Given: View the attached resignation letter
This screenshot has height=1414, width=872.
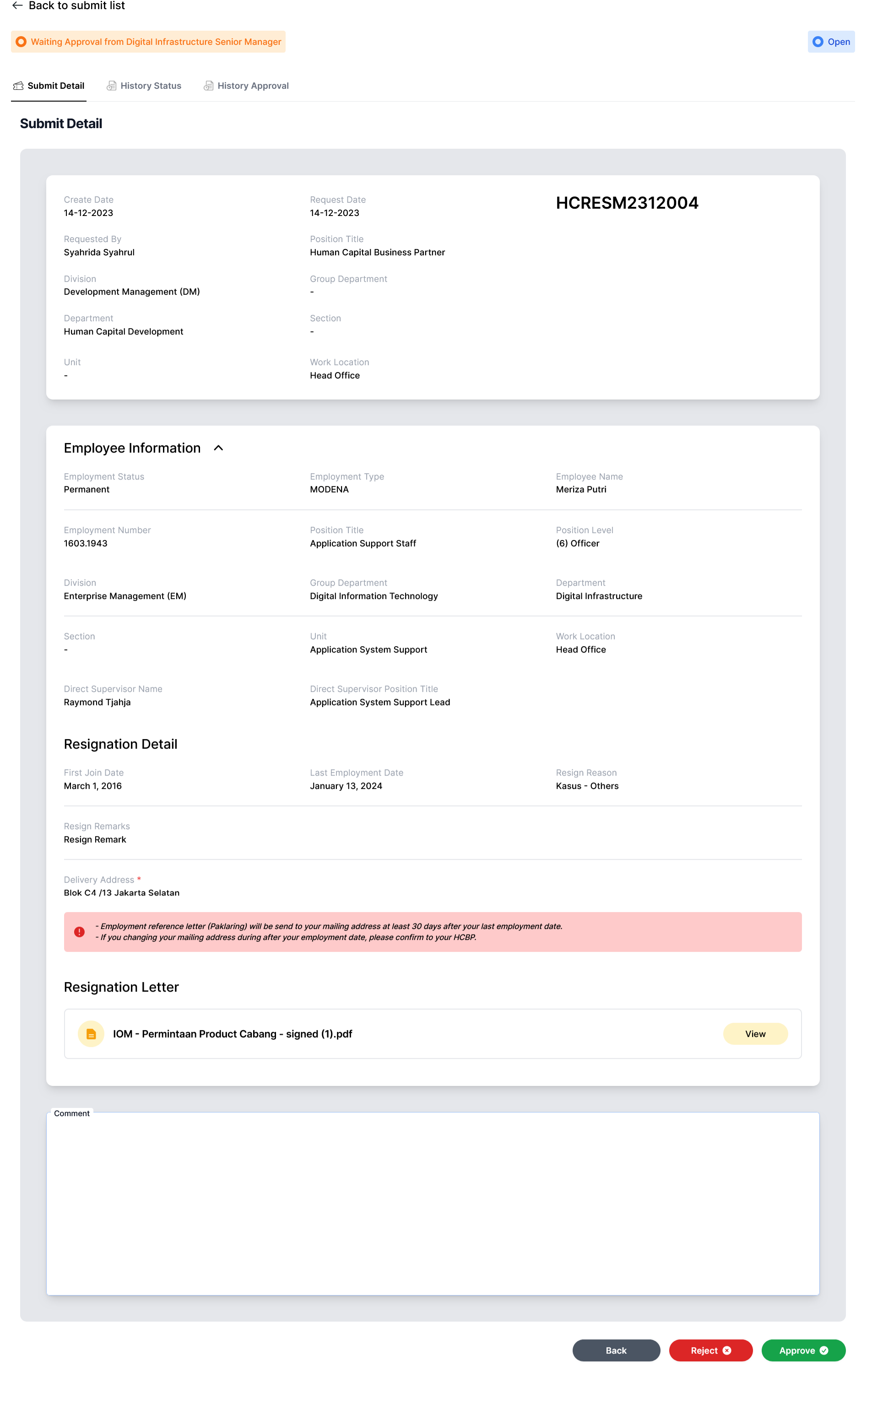Looking at the screenshot, I should [x=755, y=1034].
